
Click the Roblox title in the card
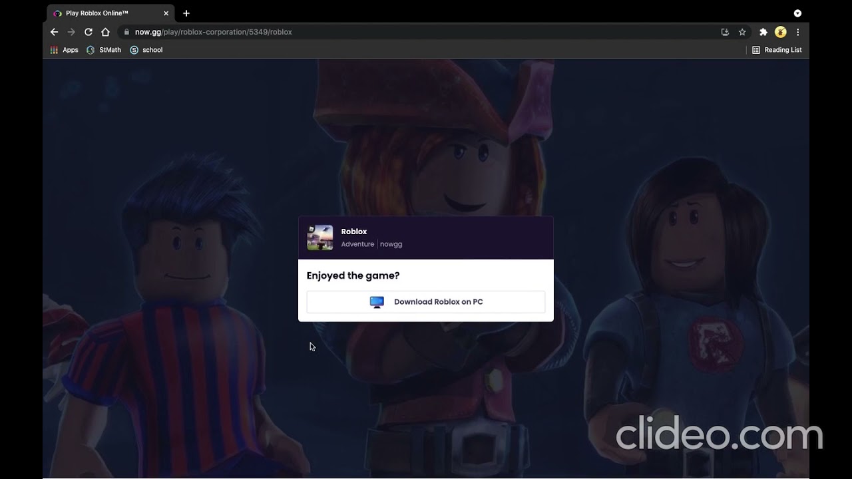click(x=354, y=232)
